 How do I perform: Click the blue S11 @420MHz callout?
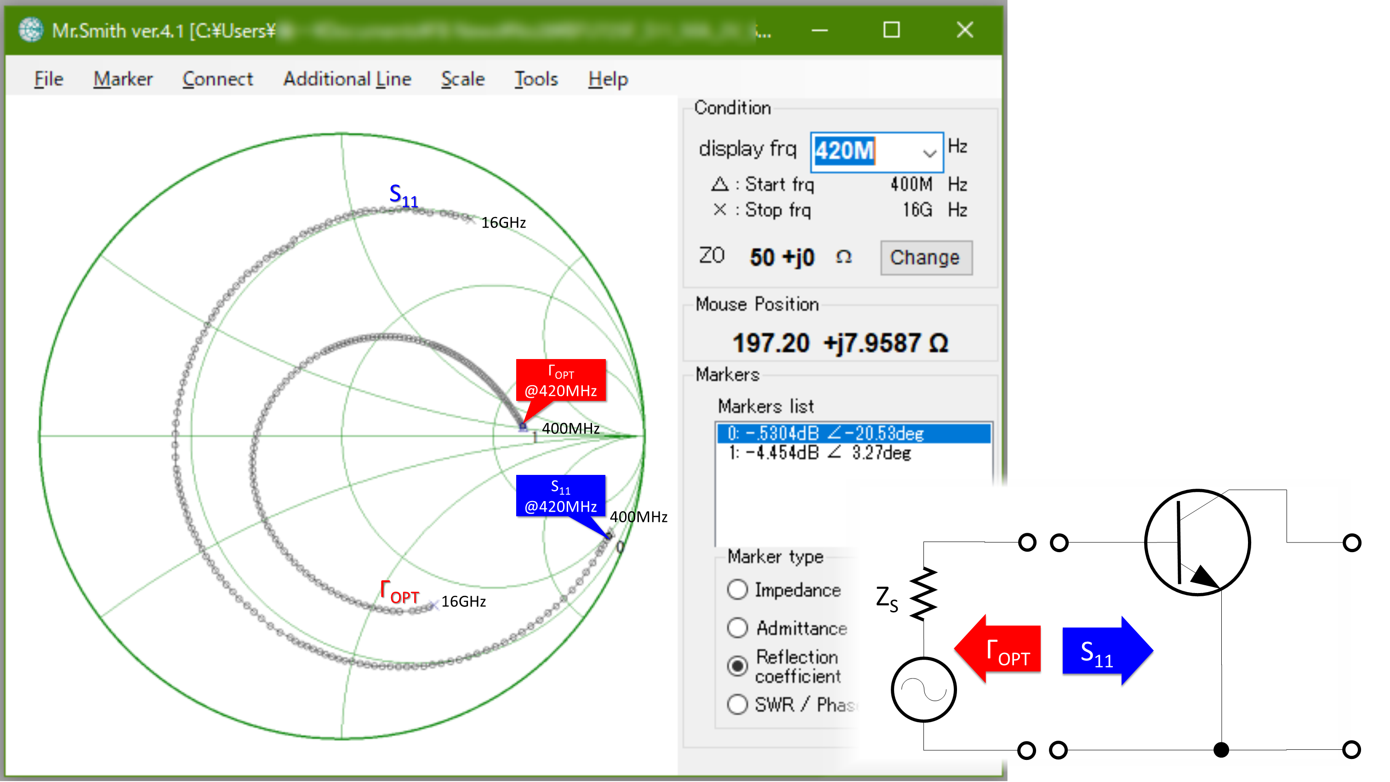[x=561, y=496]
